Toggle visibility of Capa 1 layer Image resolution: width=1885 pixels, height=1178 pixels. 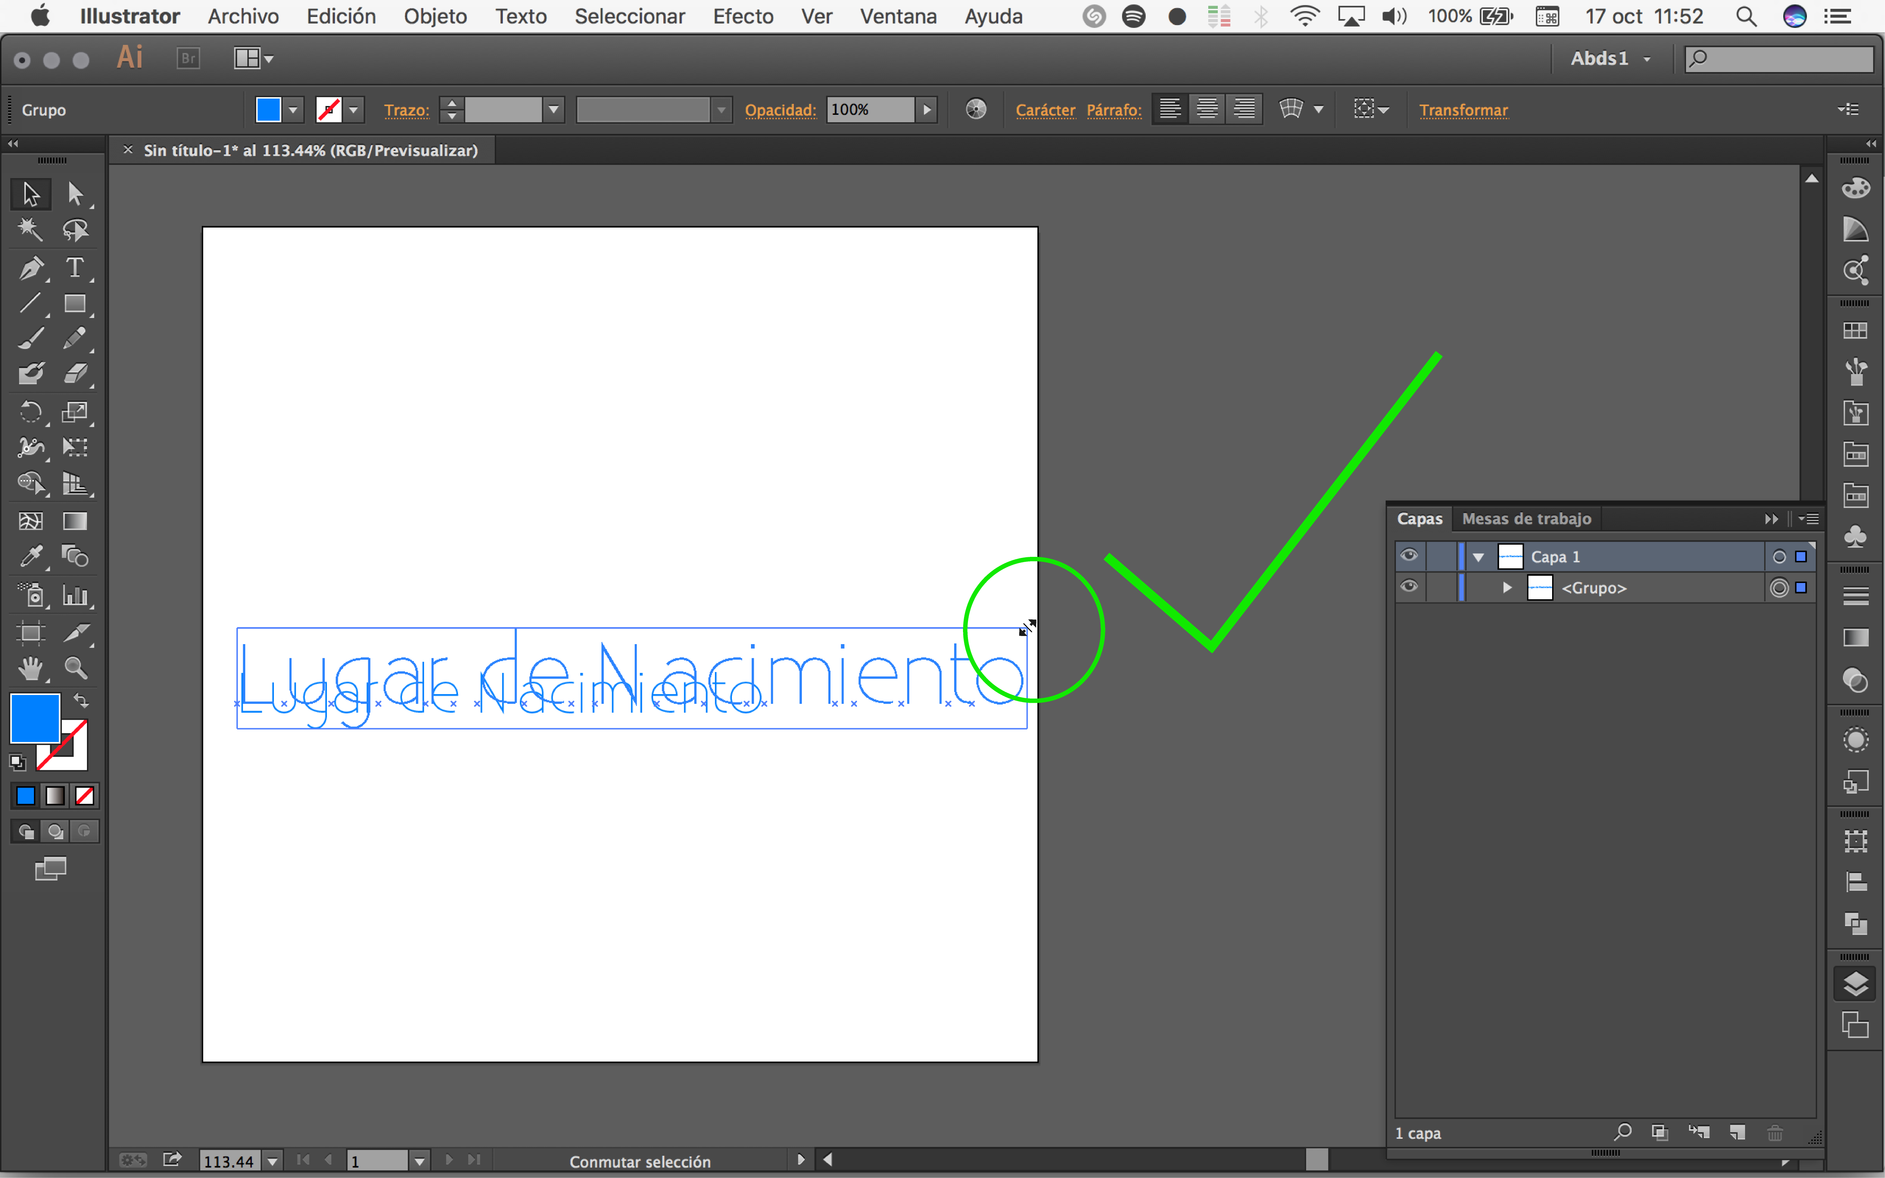[x=1409, y=555]
